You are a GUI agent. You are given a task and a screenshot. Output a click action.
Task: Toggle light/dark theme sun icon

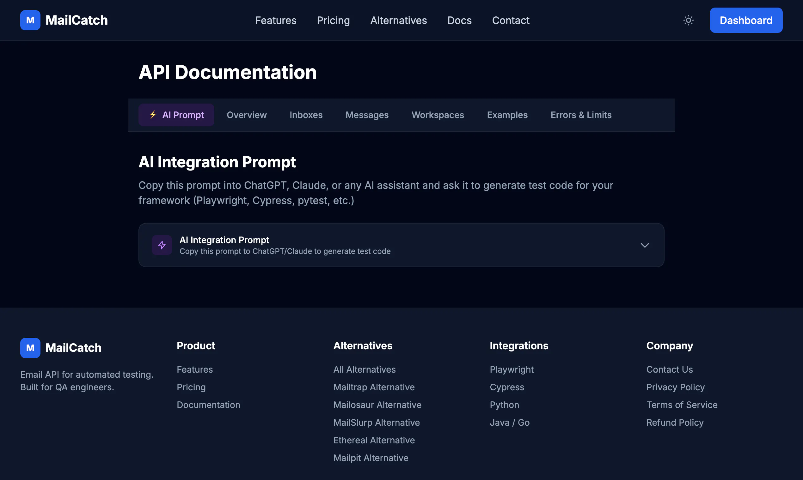pos(688,21)
